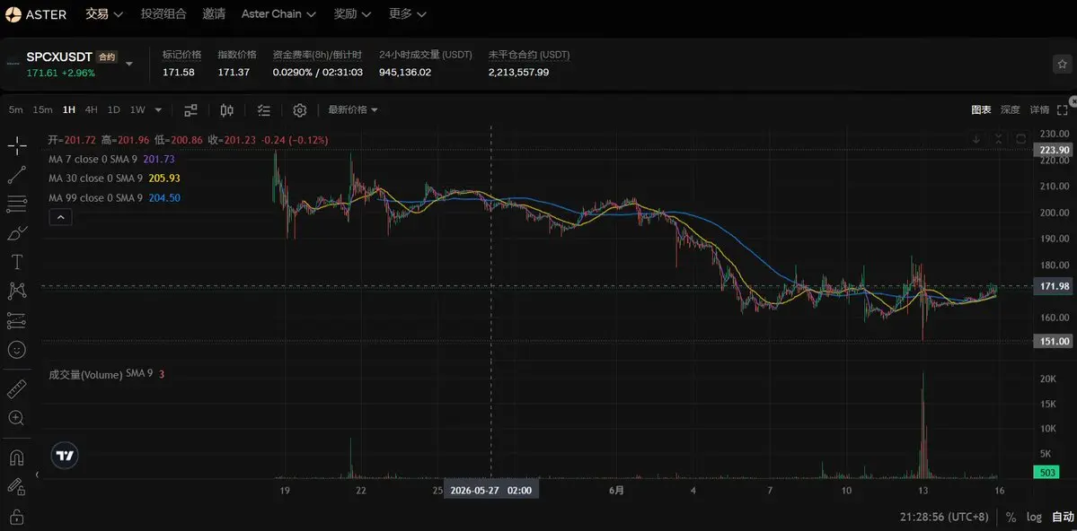
Task: Dismiss the small close badge at top-right
Action: [1073, 100]
